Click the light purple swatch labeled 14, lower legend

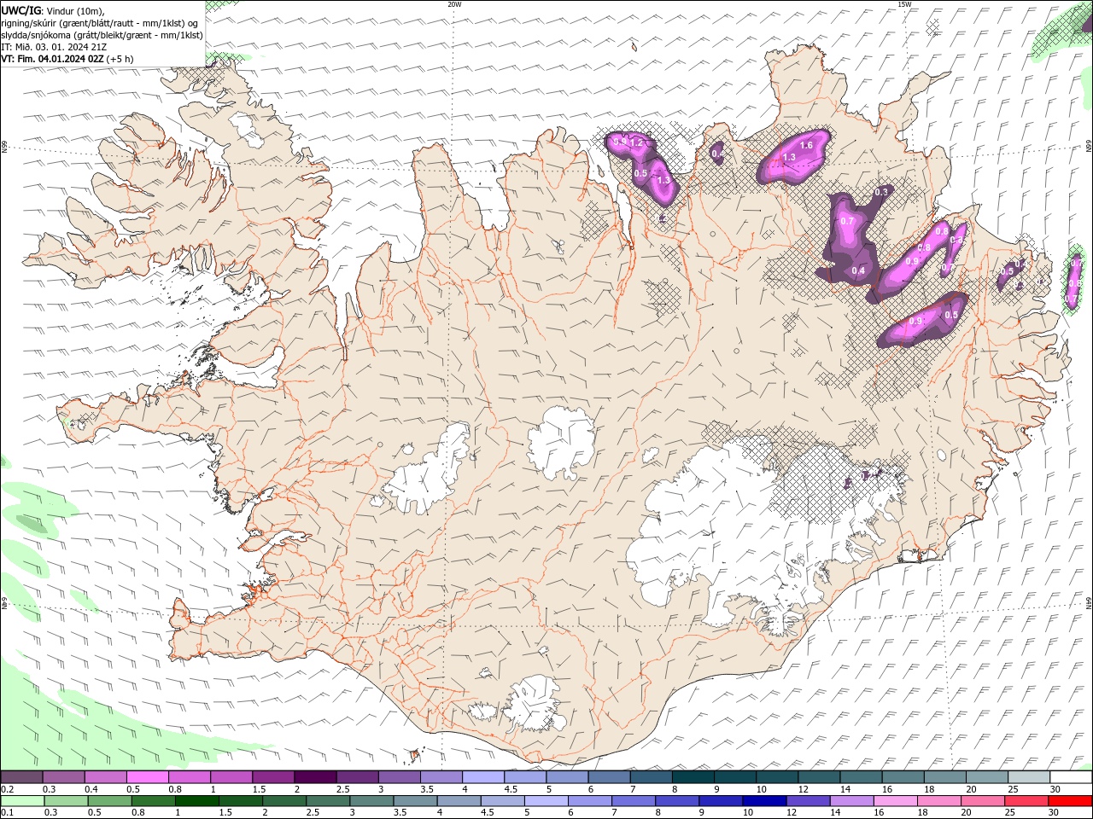852,801
